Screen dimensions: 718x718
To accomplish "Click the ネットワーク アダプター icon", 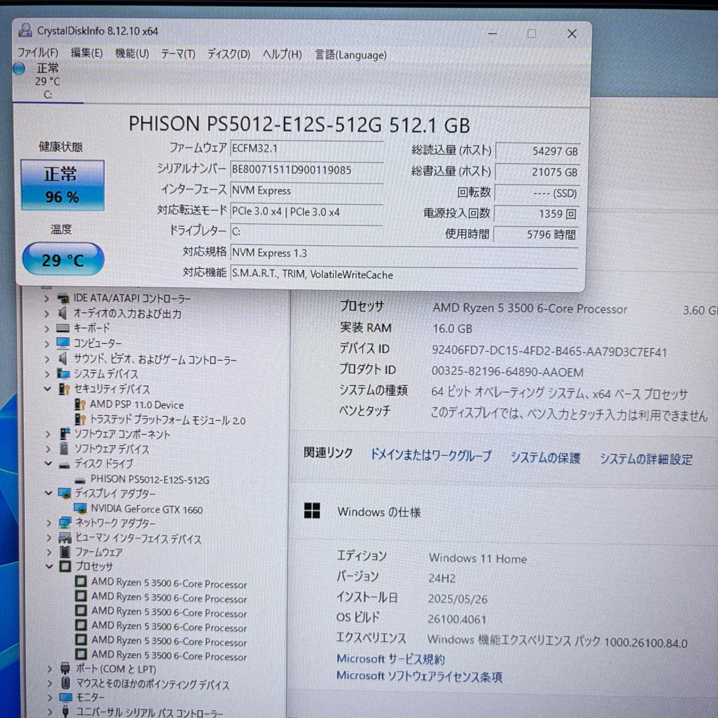I will 65,522.
